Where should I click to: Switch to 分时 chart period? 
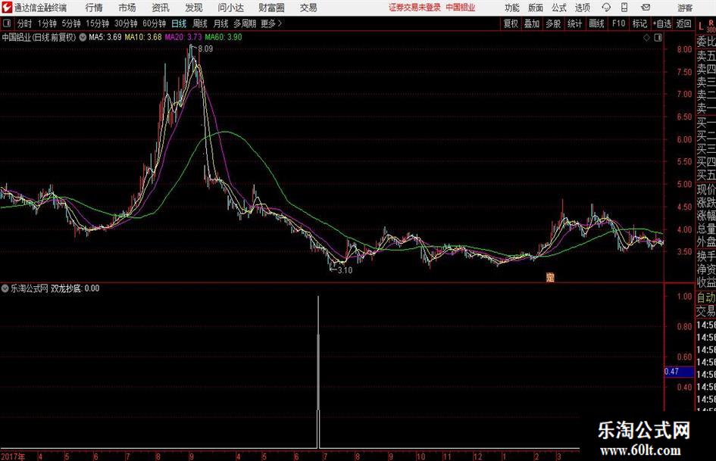(x=24, y=23)
